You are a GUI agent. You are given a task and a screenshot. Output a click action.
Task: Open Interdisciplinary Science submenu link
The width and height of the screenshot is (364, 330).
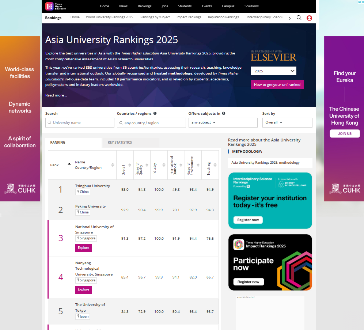pos(265,17)
